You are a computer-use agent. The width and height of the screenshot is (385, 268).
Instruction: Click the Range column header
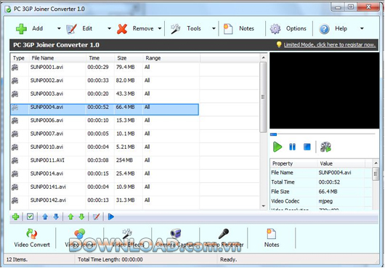tap(171, 58)
